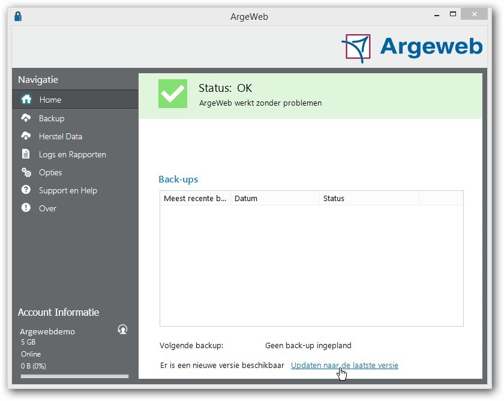The height and width of the screenshot is (401, 504).
Task: Click the 'Back-ups' section heading
Action: click(x=178, y=179)
